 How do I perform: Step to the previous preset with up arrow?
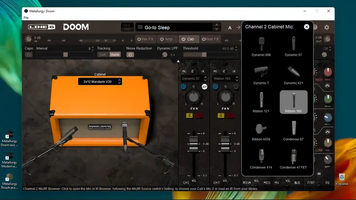217,25
